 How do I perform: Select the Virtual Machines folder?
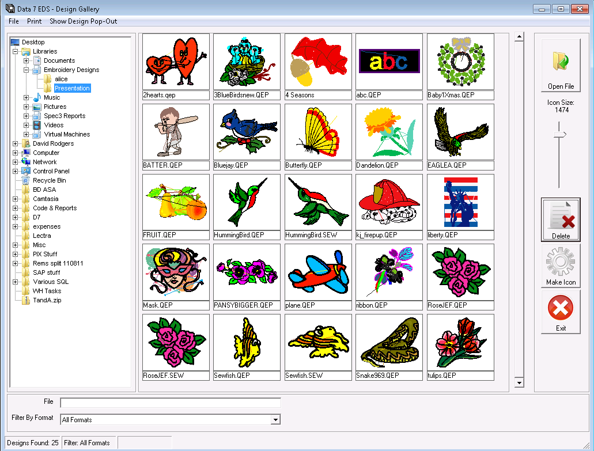67,134
